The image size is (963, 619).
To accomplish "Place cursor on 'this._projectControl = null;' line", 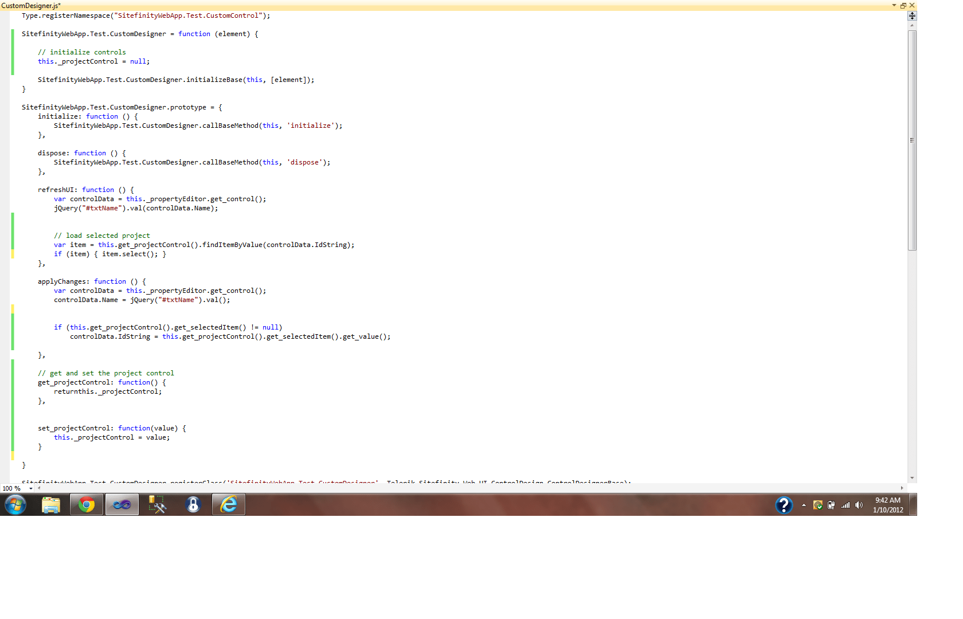I will 94,61.
